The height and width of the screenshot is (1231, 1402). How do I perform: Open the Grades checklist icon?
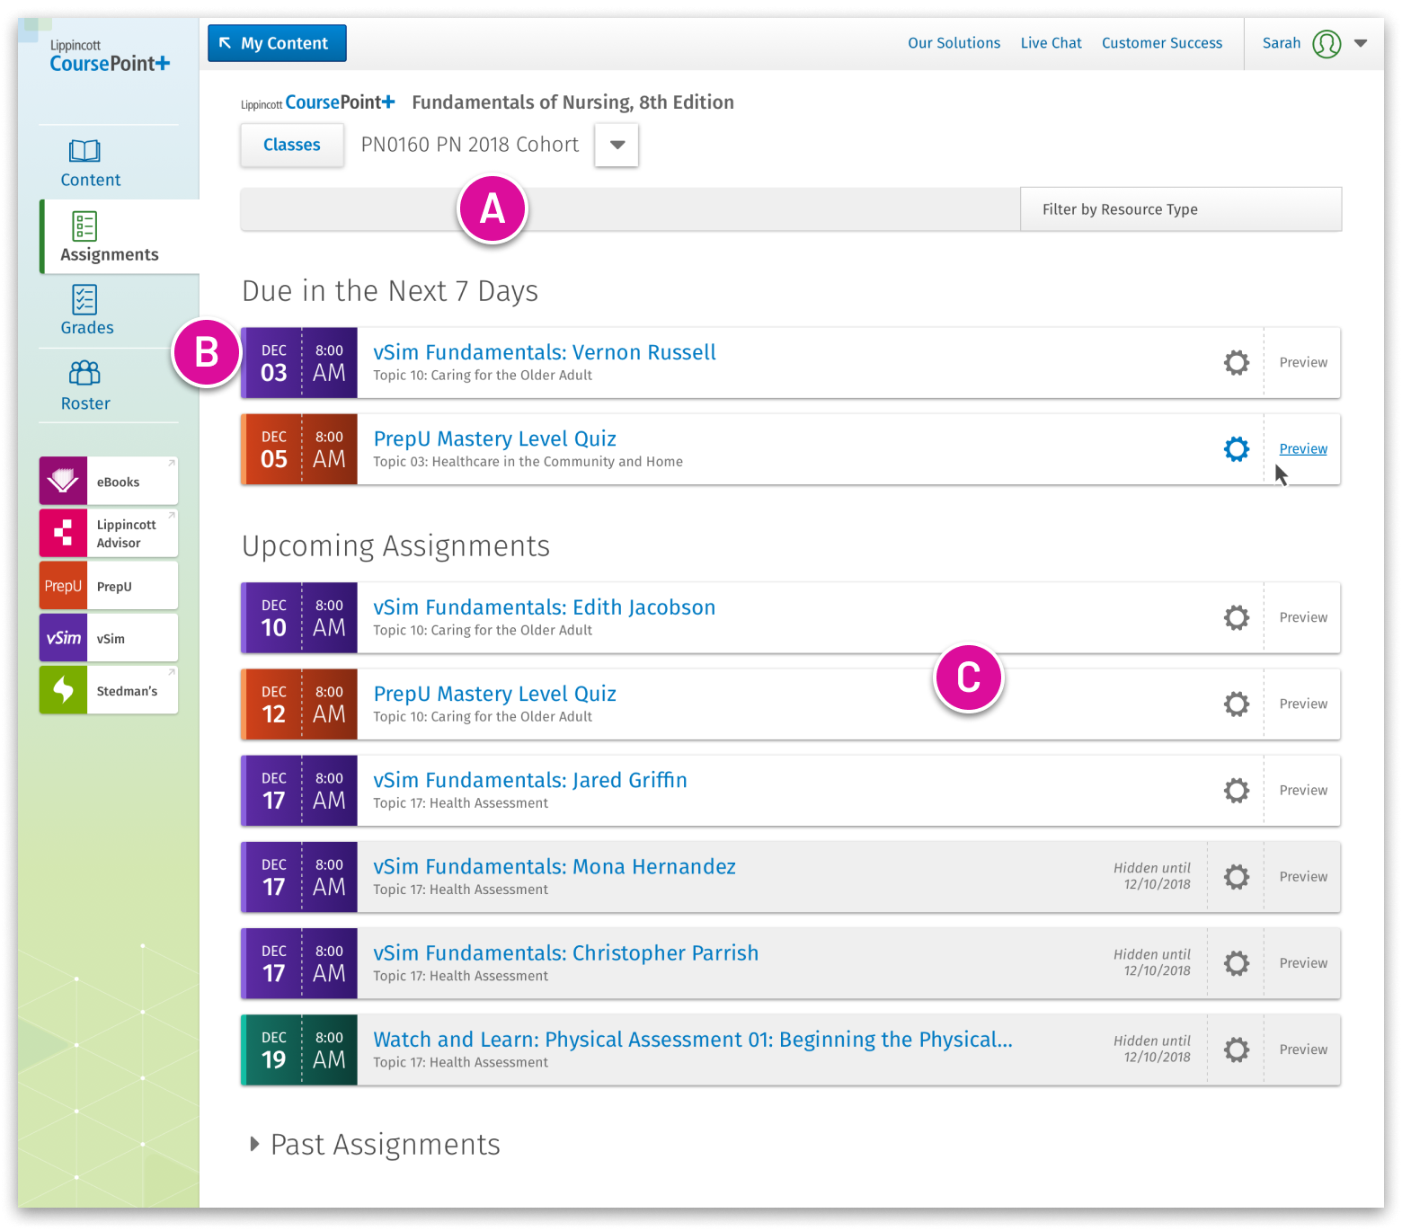click(85, 300)
